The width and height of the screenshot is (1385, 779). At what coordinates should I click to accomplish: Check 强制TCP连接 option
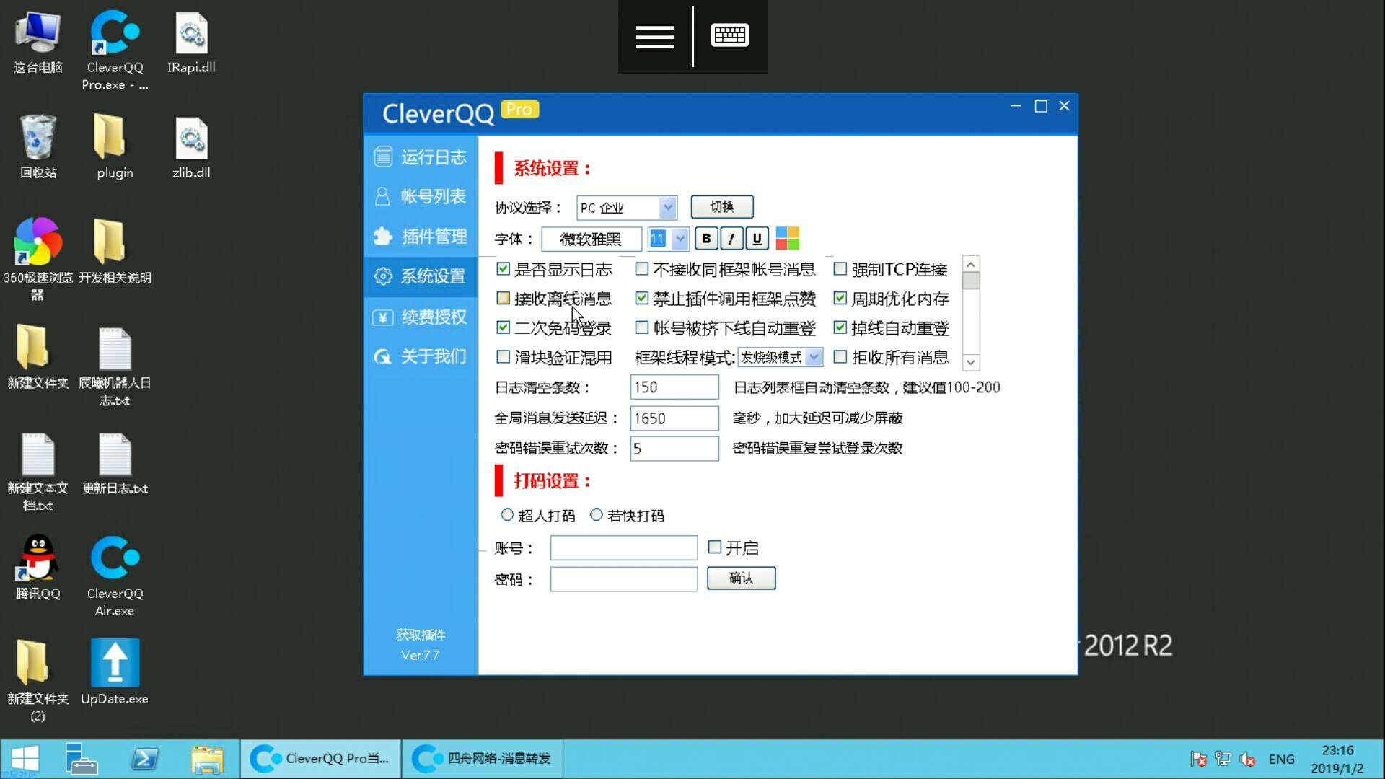pyautogui.click(x=840, y=269)
